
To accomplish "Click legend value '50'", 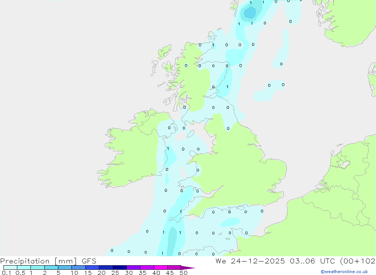I will pos(183,273).
